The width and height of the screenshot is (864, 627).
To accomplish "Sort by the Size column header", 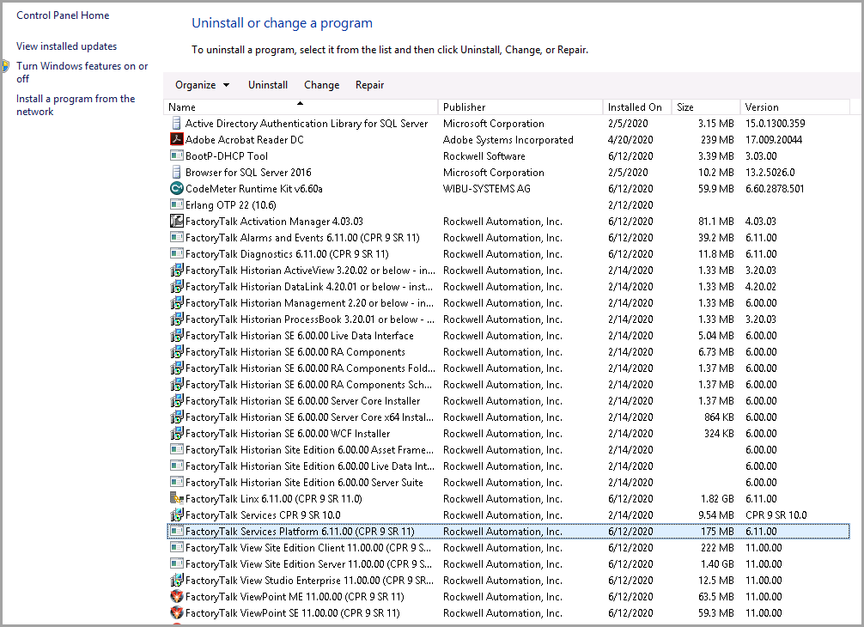I will tap(706, 107).
